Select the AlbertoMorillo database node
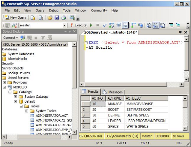Screen dimensions: 191x147 click(17, 59)
